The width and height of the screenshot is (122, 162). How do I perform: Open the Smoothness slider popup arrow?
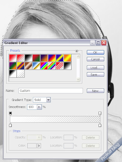pos(39,107)
